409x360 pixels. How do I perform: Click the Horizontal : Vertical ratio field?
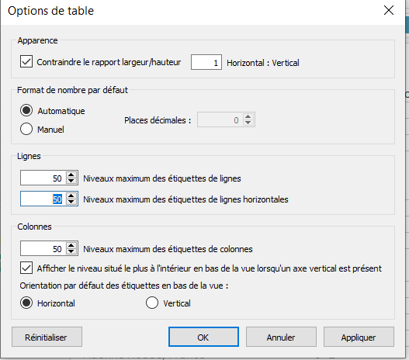pyautogui.click(x=206, y=62)
